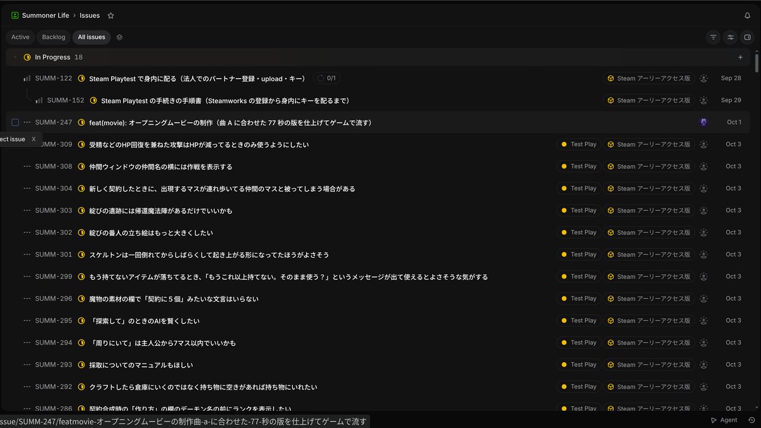The image size is (761, 428).
Task: Click the Summoner Life team icon
Action: coord(15,15)
